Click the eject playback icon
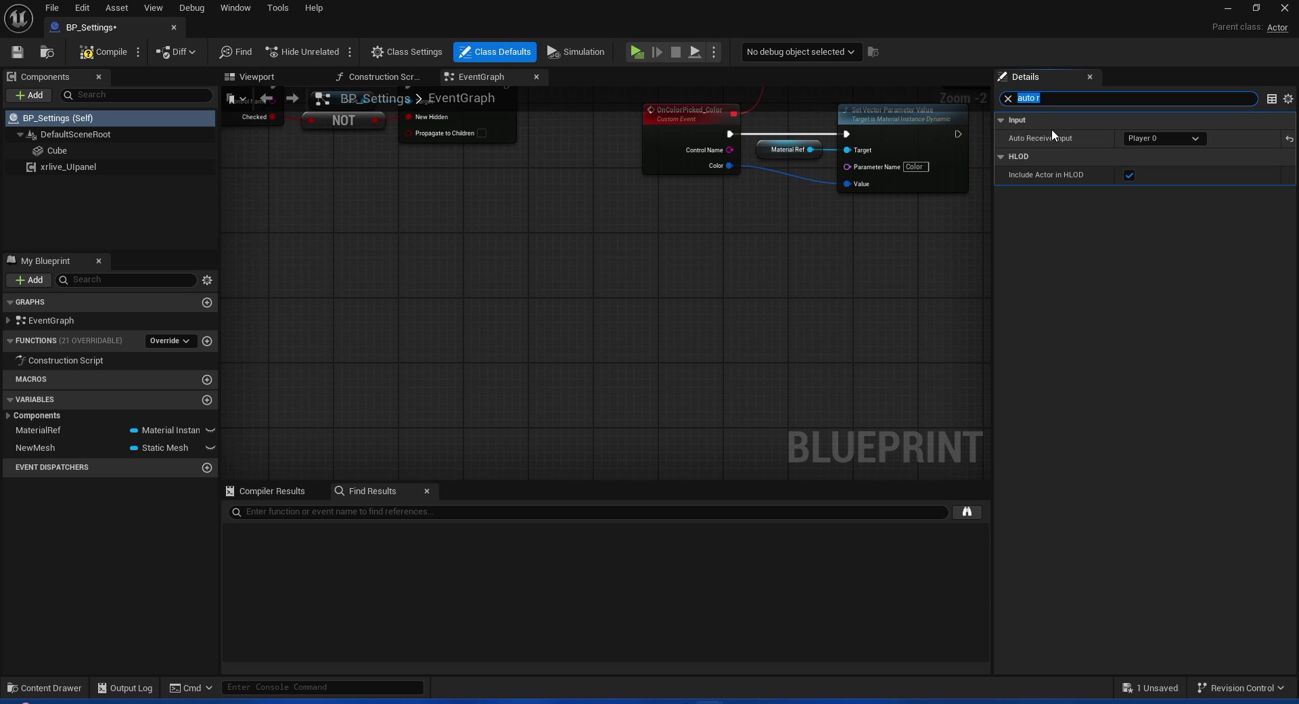 (x=695, y=52)
